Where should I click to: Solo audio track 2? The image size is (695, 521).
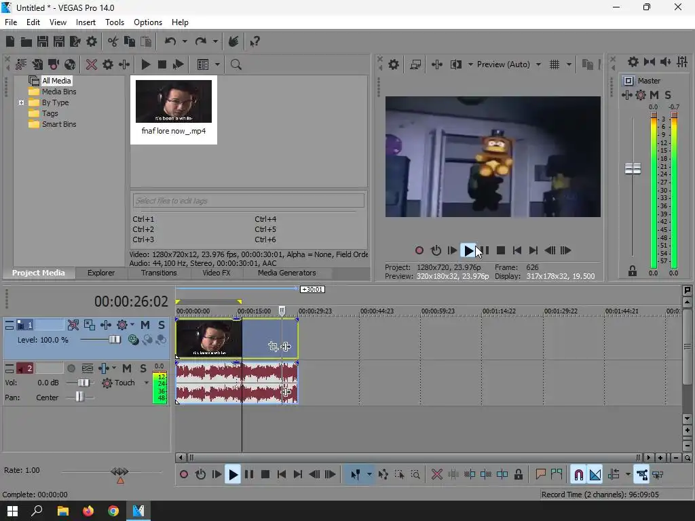click(143, 368)
